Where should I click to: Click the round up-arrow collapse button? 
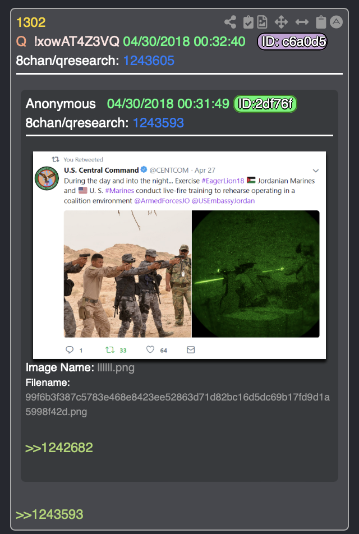pos(336,22)
